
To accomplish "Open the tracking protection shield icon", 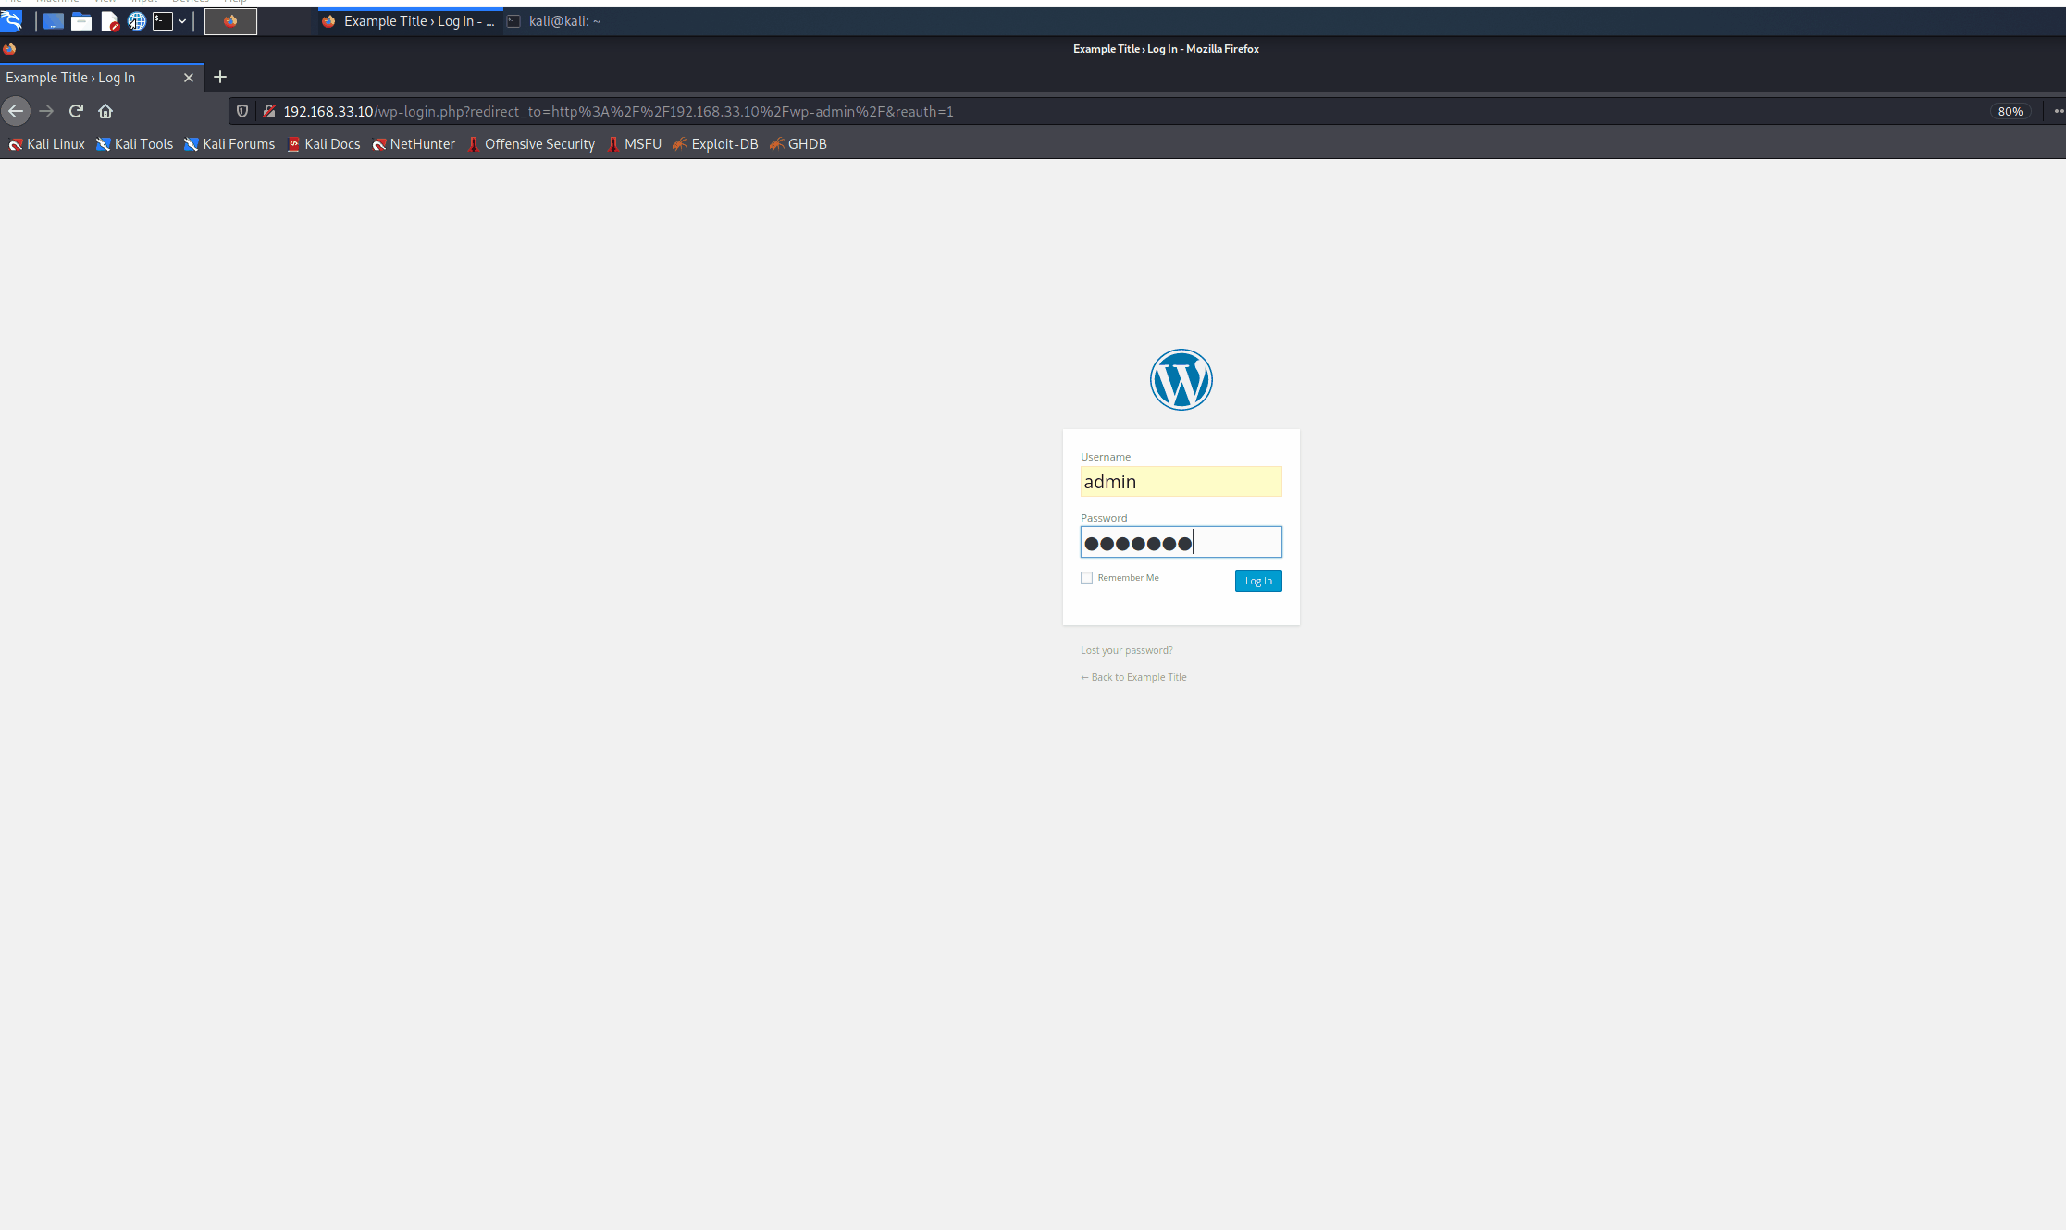I will [242, 111].
